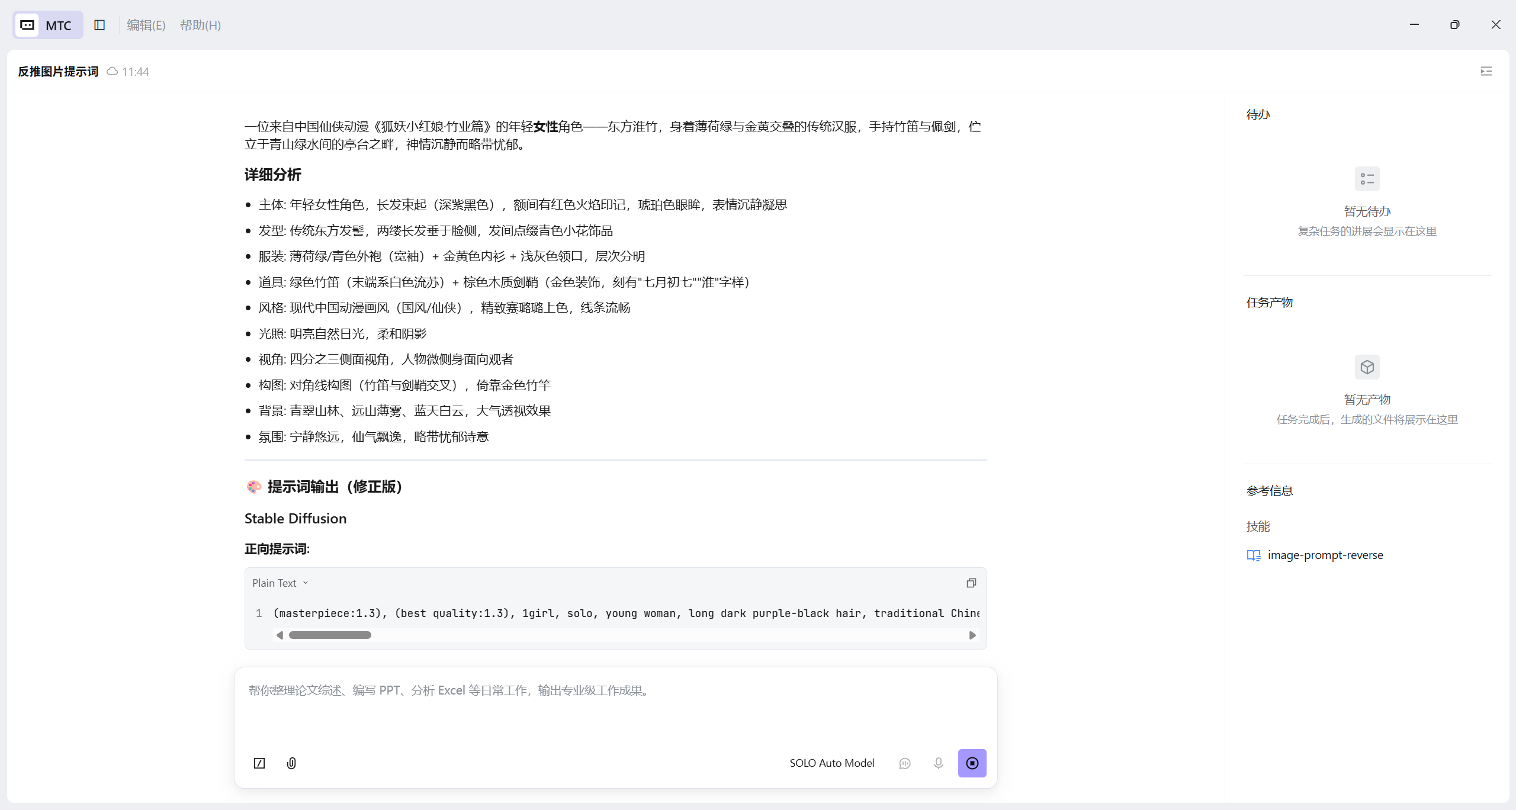Click the 待办 section heading

[x=1258, y=114]
